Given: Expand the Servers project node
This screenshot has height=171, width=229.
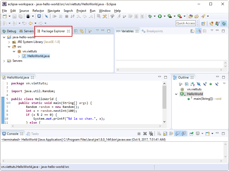Looking at the screenshot, I should (4, 61).
